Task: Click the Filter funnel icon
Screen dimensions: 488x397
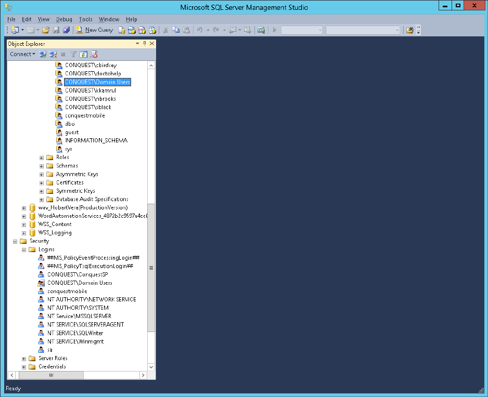Action: coord(73,55)
